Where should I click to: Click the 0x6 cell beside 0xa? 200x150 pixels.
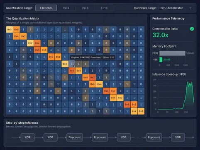coord(93,84)
